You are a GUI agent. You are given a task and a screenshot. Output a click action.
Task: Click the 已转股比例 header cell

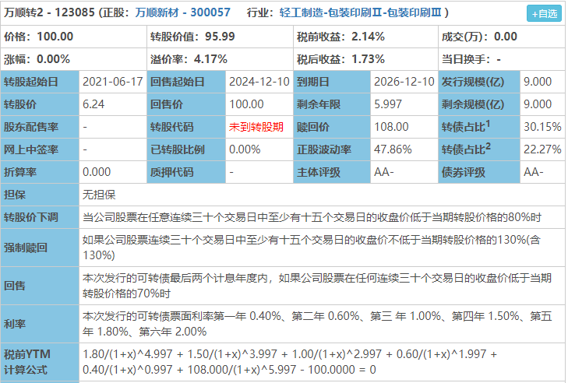[186, 149]
